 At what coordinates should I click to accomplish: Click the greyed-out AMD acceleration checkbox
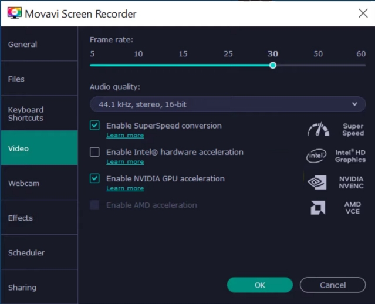coord(94,205)
